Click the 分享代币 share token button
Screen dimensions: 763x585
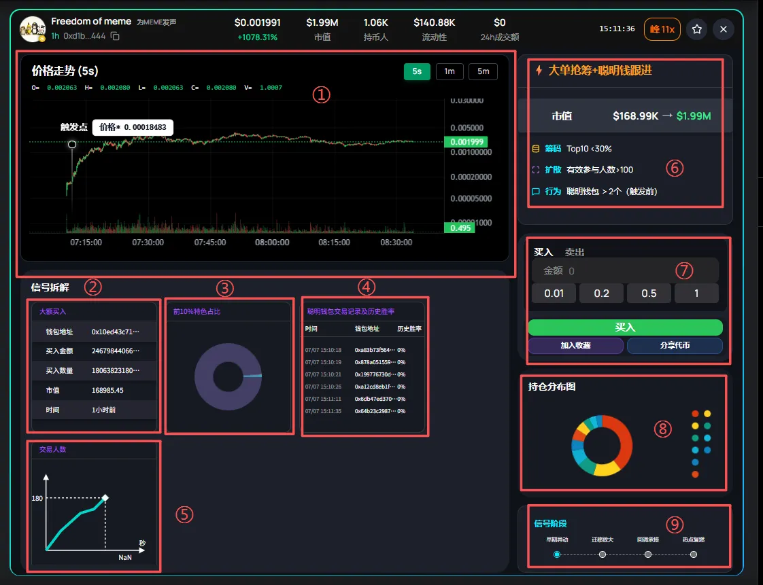point(675,345)
